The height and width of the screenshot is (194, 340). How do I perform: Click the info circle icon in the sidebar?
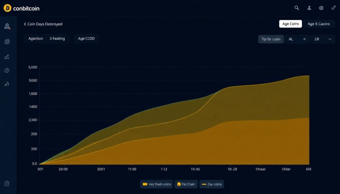(7, 70)
